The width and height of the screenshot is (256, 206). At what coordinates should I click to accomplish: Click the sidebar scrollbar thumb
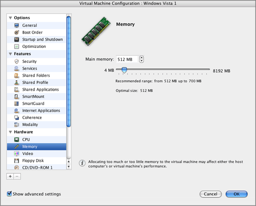click(69, 71)
